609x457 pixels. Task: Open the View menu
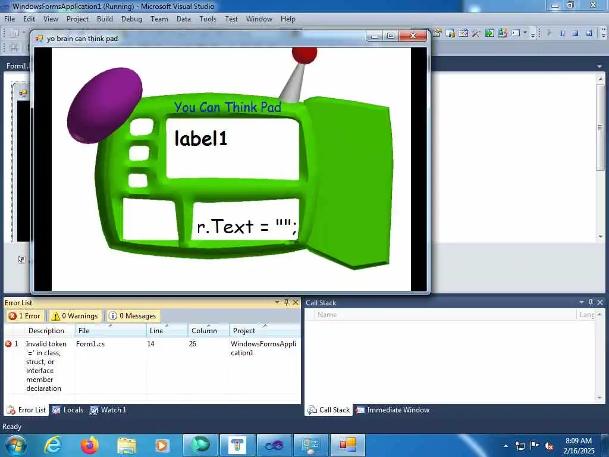pyautogui.click(x=51, y=18)
